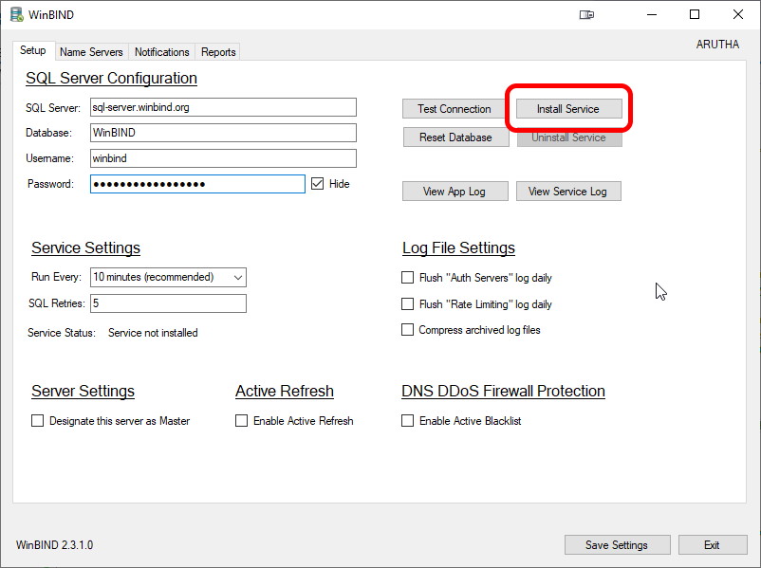The width and height of the screenshot is (761, 568).
Task: Click the "WinBIND 2.3.1.0" version text
Action: pos(54,544)
